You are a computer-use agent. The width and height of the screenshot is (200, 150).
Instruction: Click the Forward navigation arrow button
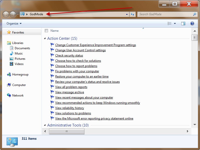pos(13,14)
